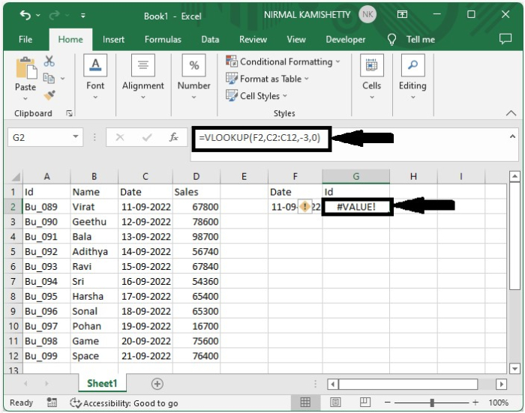525x413 pixels.
Task: Click the Cut scissors icon
Action: pos(49,61)
